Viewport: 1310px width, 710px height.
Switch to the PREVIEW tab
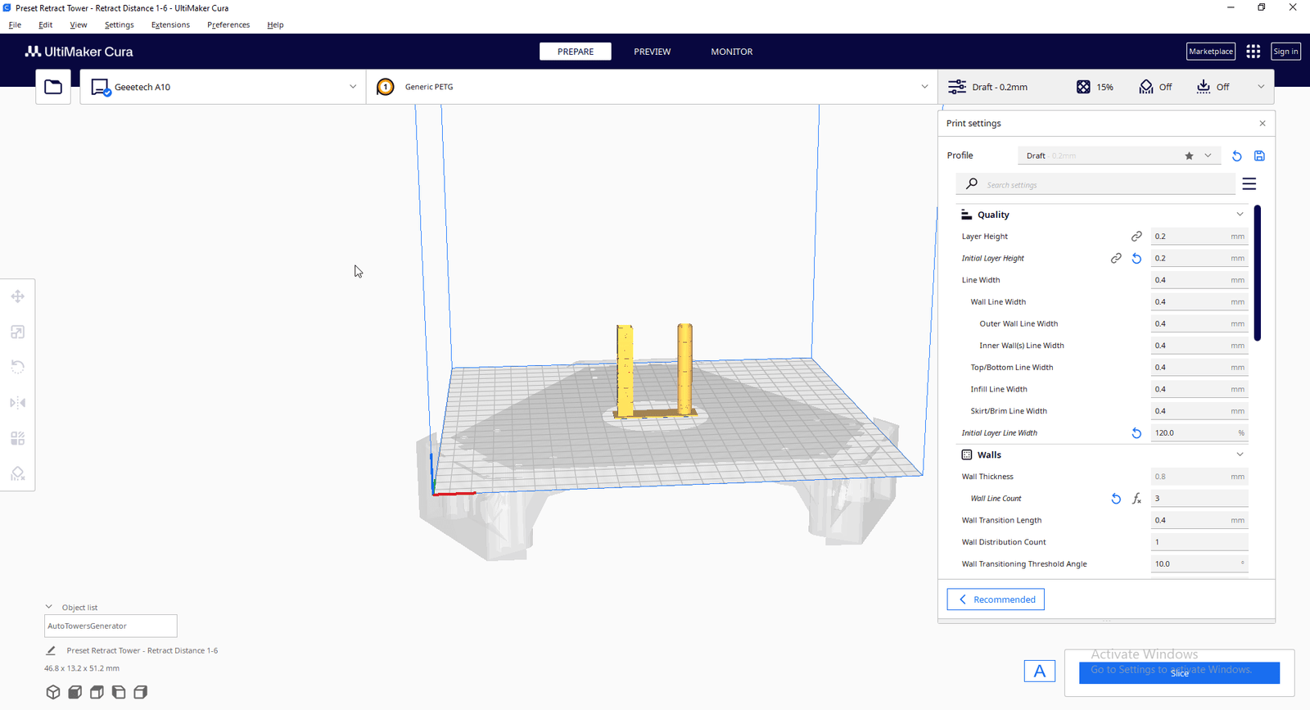pyautogui.click(x=653, y=52)
